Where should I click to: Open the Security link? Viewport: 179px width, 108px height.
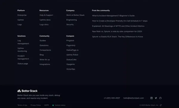[x=70, y=25]
